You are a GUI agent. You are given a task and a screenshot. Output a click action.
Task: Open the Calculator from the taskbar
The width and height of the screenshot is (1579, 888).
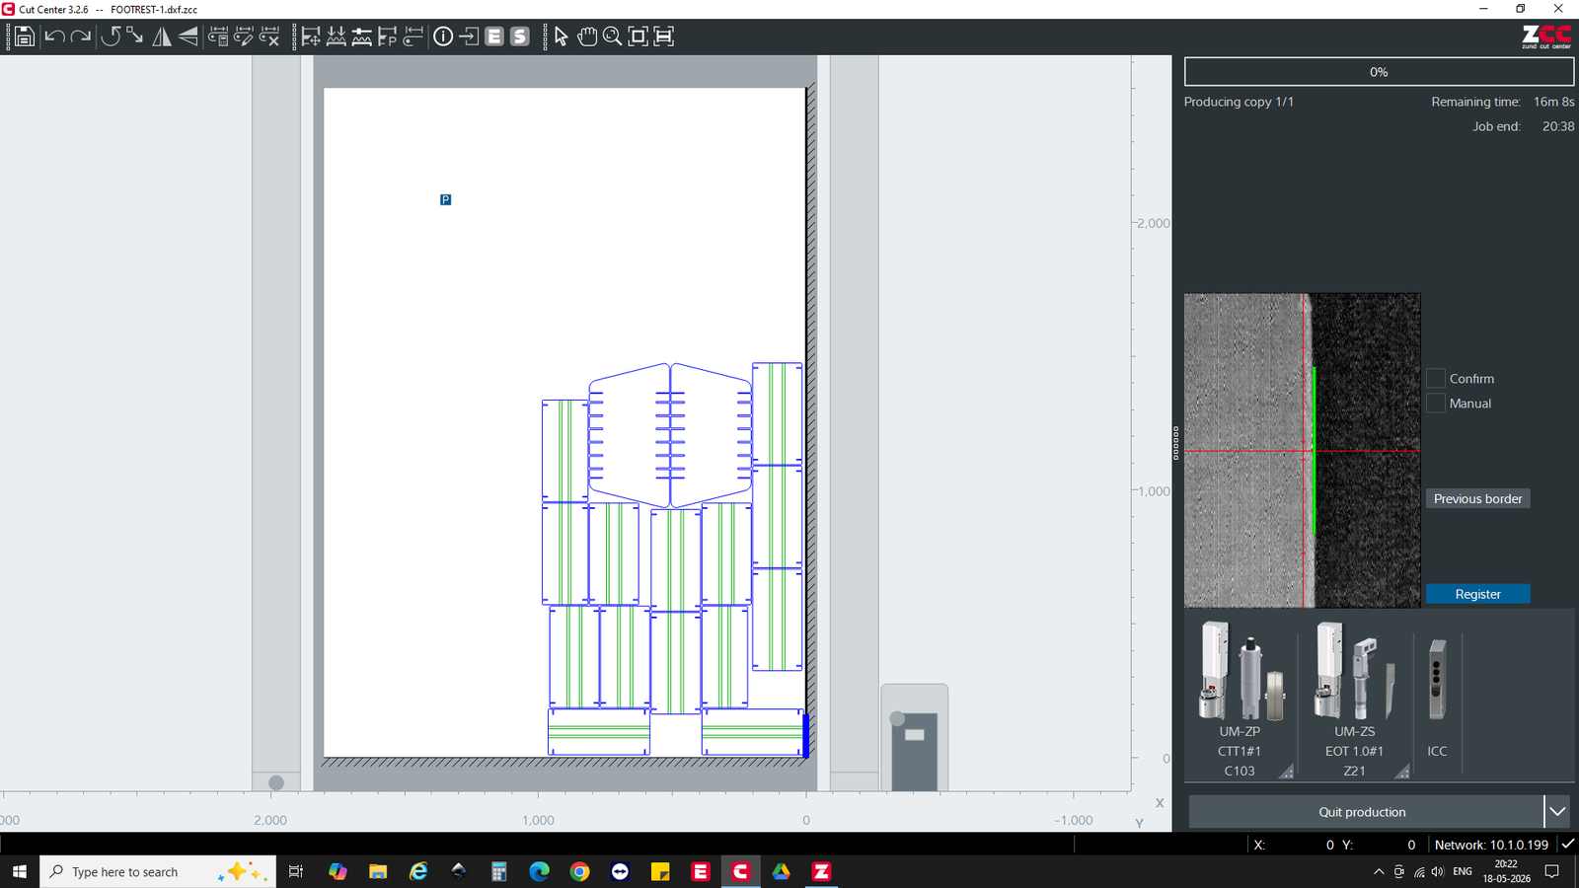[498, 871]
